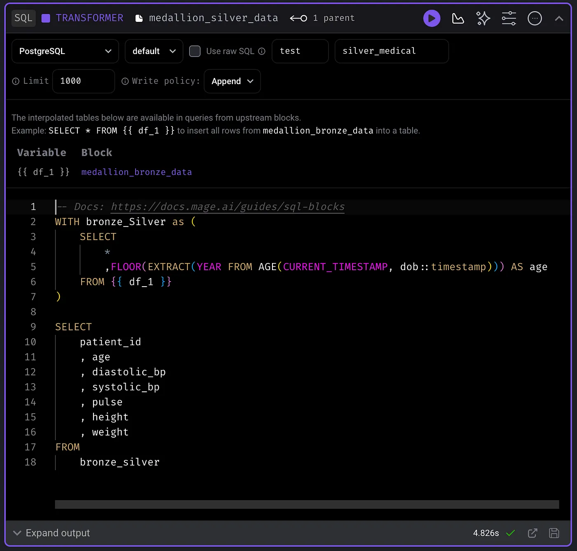Click the schema field containing test
Viewport: 577px width, 551px height.
click(300, 51)
